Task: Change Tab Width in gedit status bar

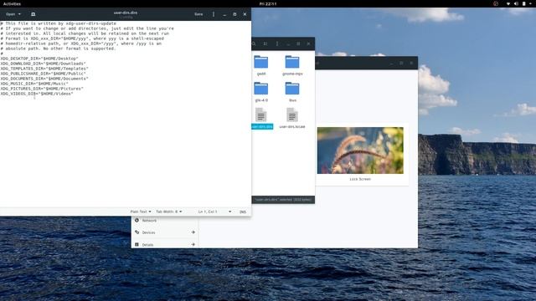Action: [169, 212]
